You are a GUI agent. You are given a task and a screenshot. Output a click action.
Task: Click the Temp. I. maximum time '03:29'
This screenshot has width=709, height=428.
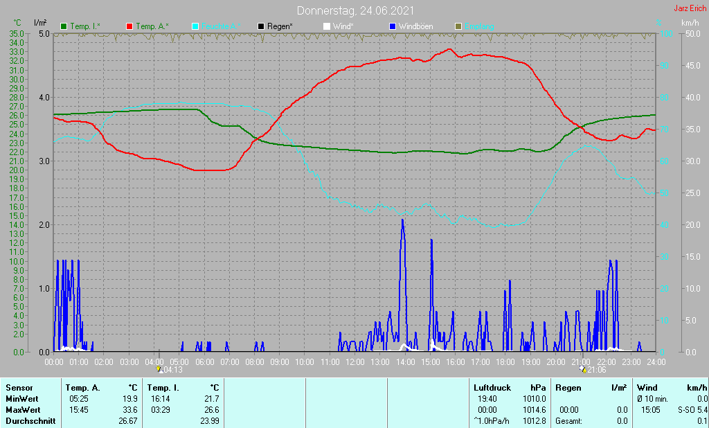[160, 410]
